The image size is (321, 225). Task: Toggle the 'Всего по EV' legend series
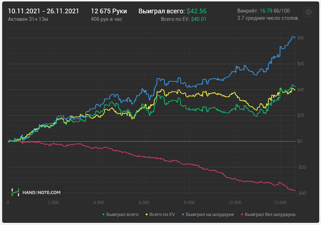coord(160,214)
